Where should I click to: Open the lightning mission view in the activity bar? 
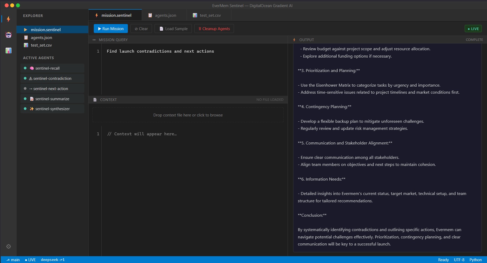coord(9,19)
